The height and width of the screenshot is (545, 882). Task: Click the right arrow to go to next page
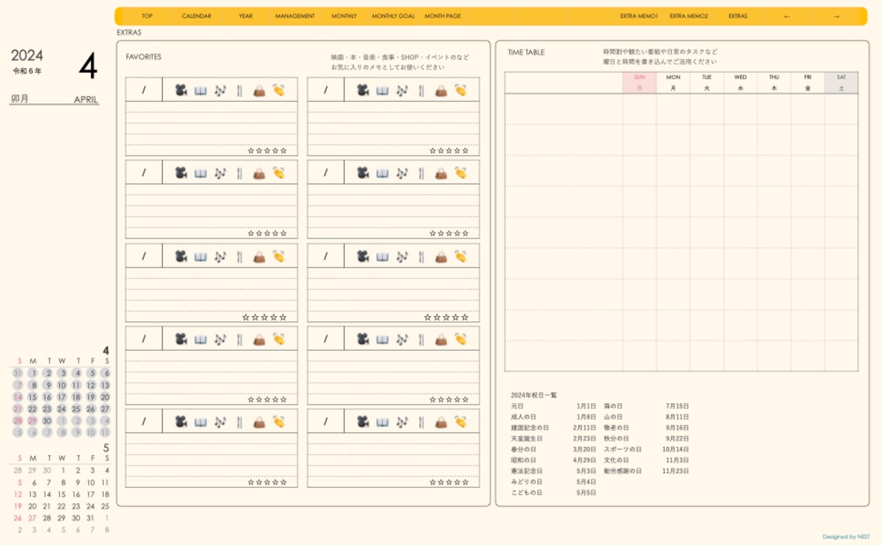tap(837, 16)
